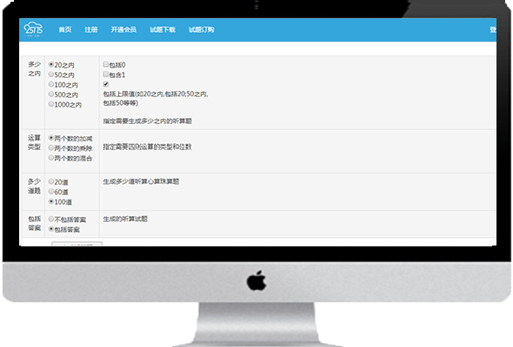The image size is (513, 347).
Task: Choose the 500之内 range option
Action: coord(51,94)
